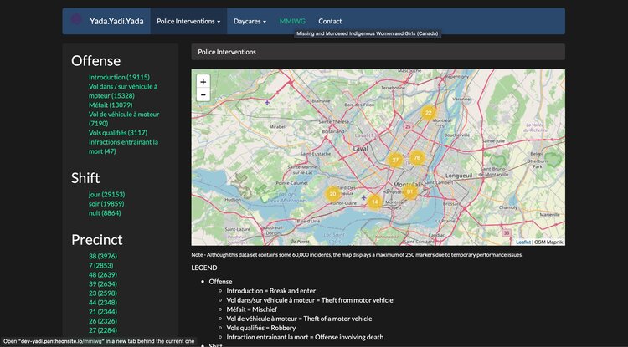The width and height of the screenshot is (628, 347).
Task: Open the MMIWG nav item
Action: tap(292, 21)
